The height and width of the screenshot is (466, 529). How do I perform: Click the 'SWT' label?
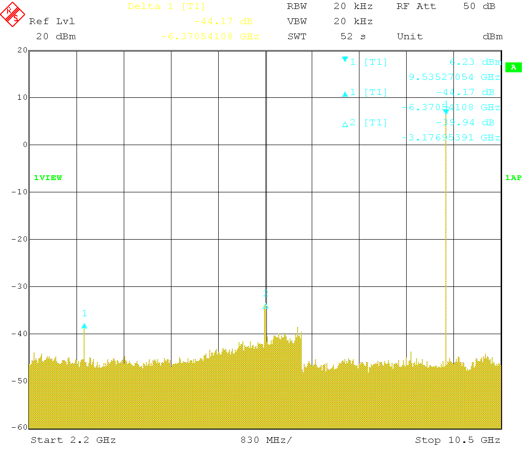(x=297, y=36)
